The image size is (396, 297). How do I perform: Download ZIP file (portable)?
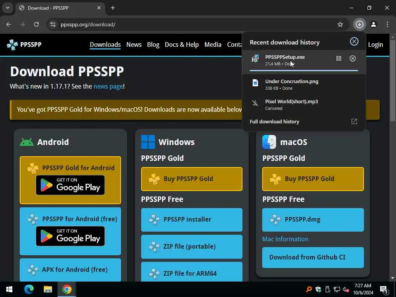coord(192,247)
